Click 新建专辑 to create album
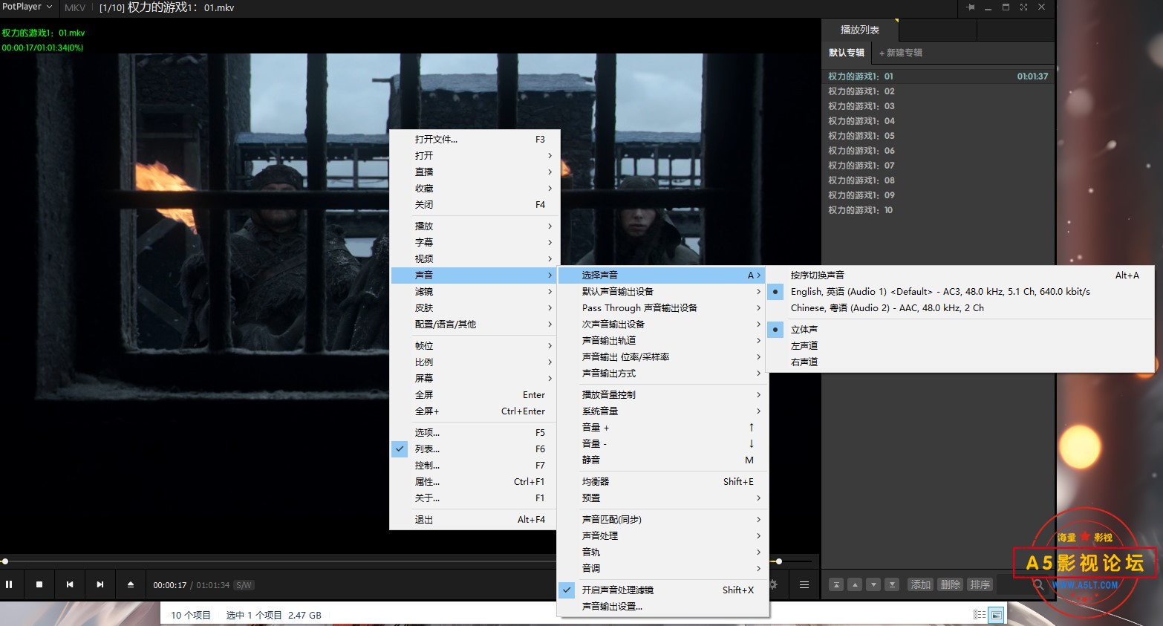1163x626 pixels. point(901,53)
